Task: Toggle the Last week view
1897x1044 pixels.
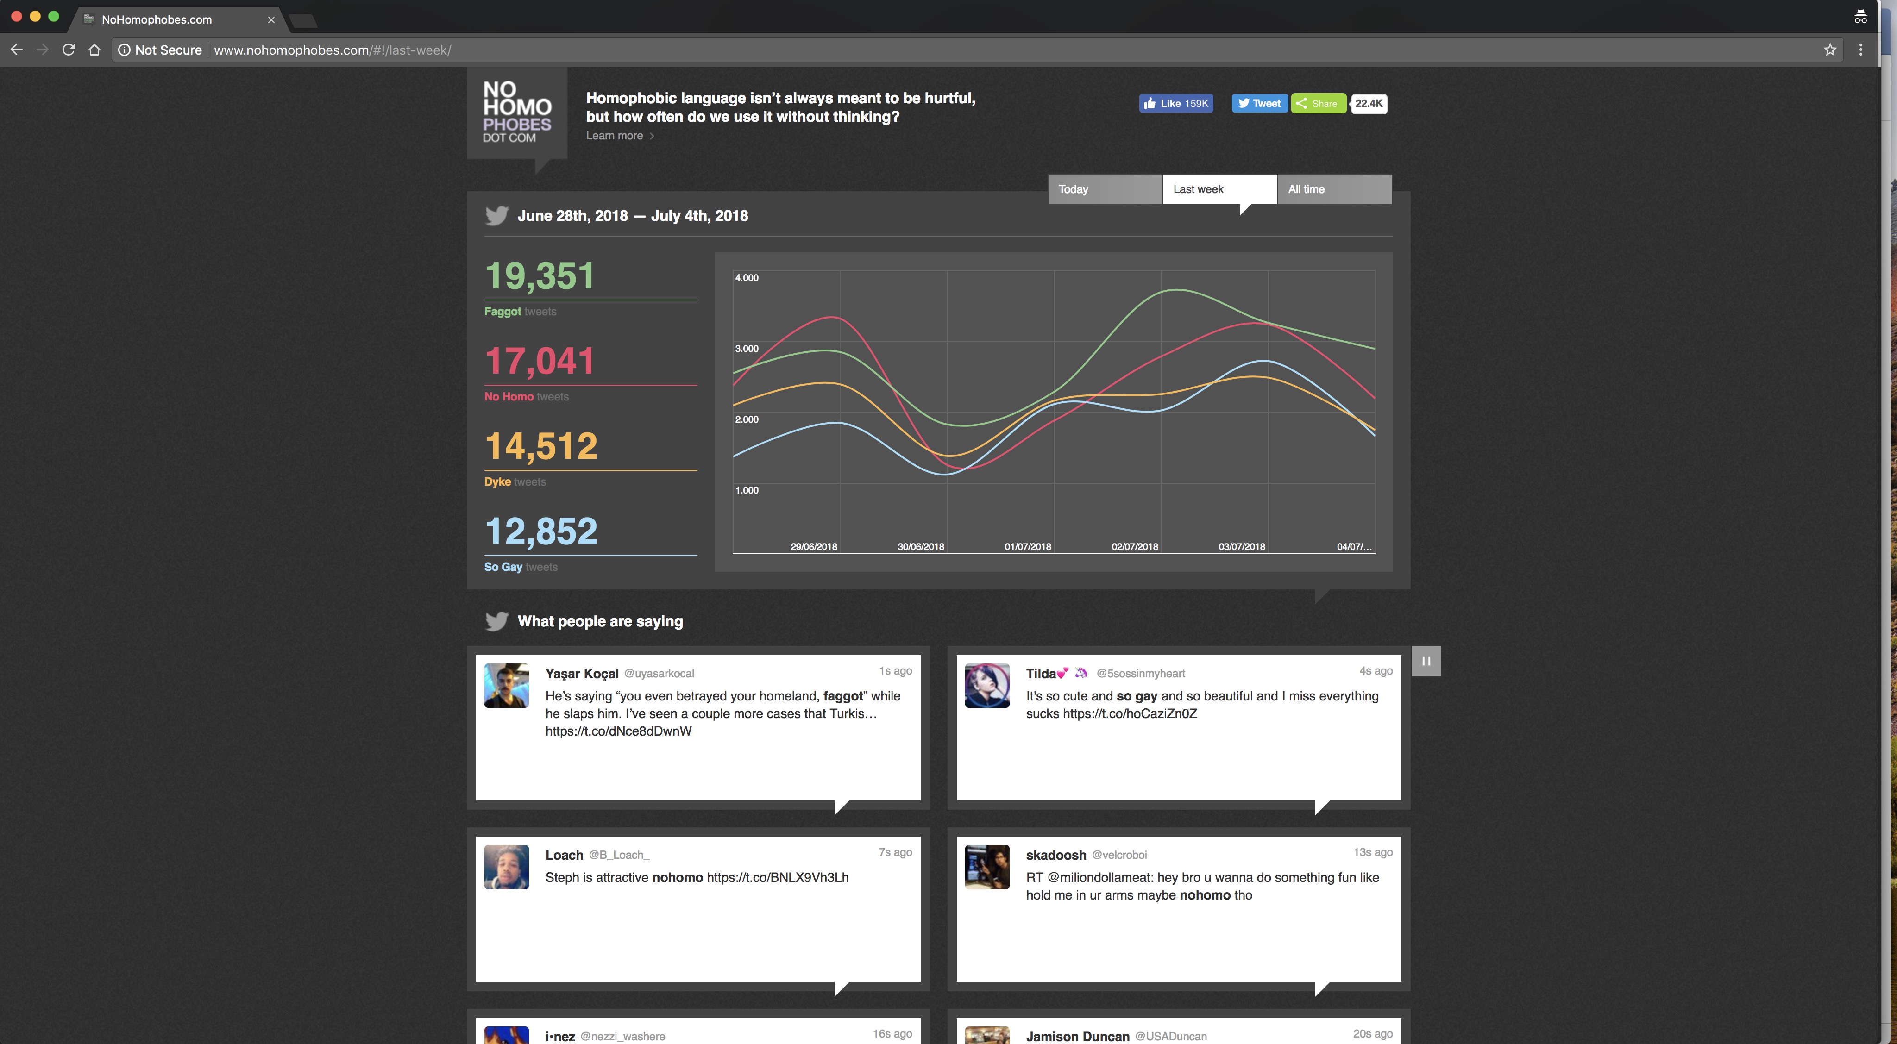Action: click(x=1219, y=189)
